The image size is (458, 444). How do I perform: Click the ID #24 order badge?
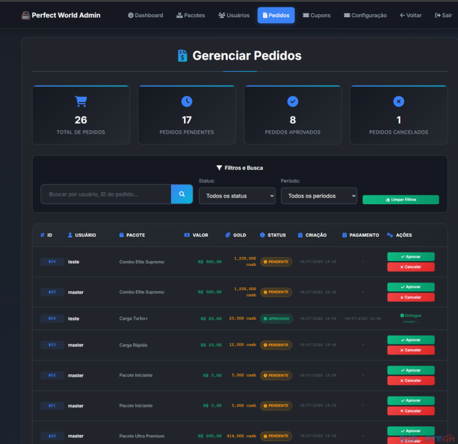point(52,318)
